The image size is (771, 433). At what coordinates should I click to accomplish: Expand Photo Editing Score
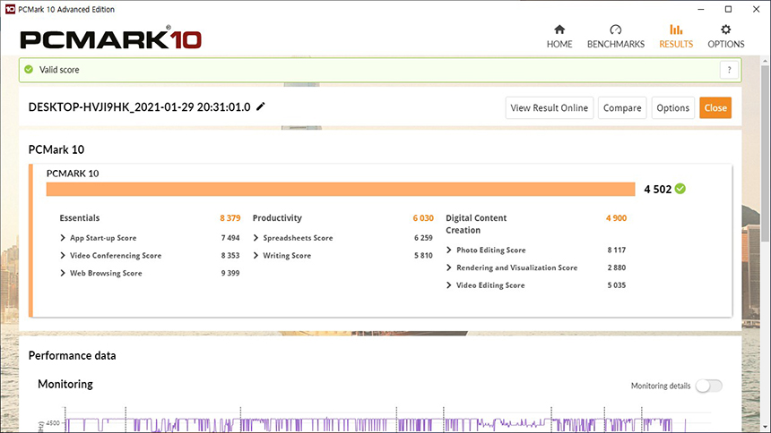click(449, 250)
